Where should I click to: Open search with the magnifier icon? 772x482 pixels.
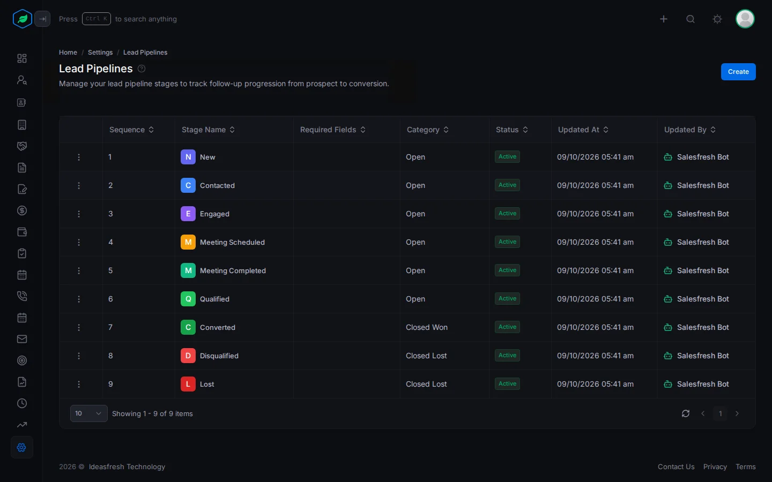pyautogui.click(x=691, y=19)
